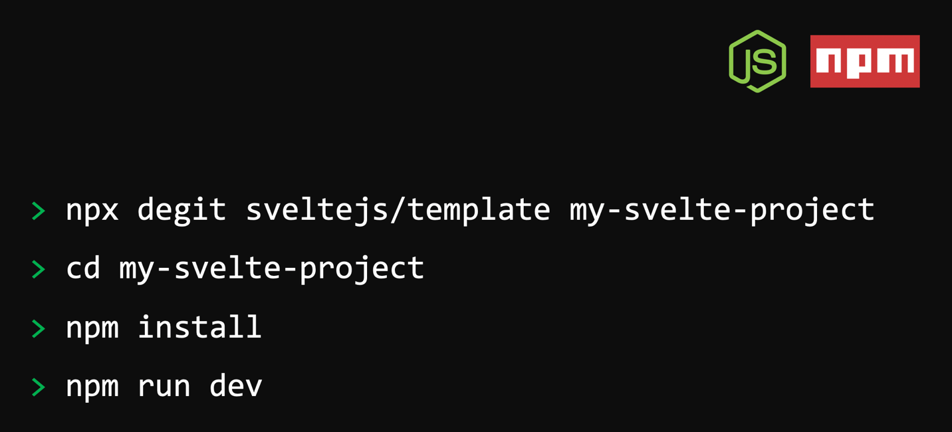Click the green Node.js hexagon logo
This screenshot has width=952, height=432.
coord(757,61)
